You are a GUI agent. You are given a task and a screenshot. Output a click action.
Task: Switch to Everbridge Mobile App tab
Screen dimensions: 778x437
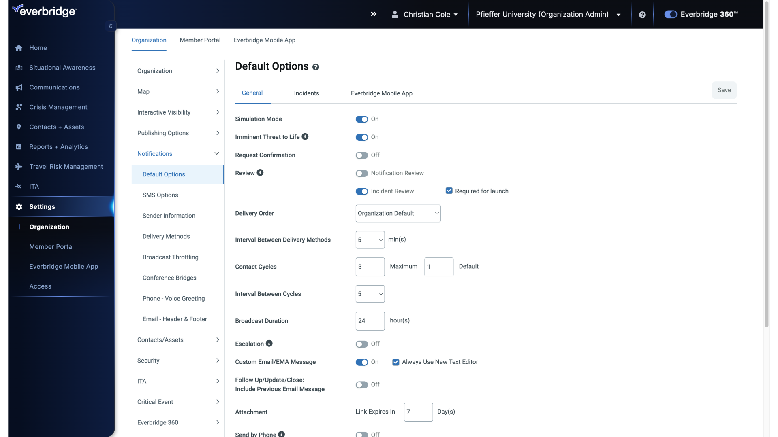click(382, 93)
